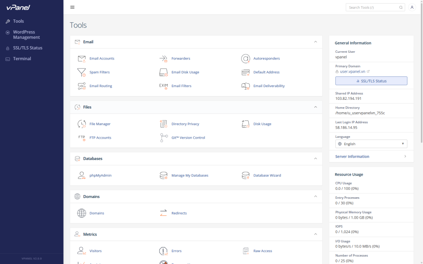Go to SSL/TLS Status in sidebar

point(28,48)
